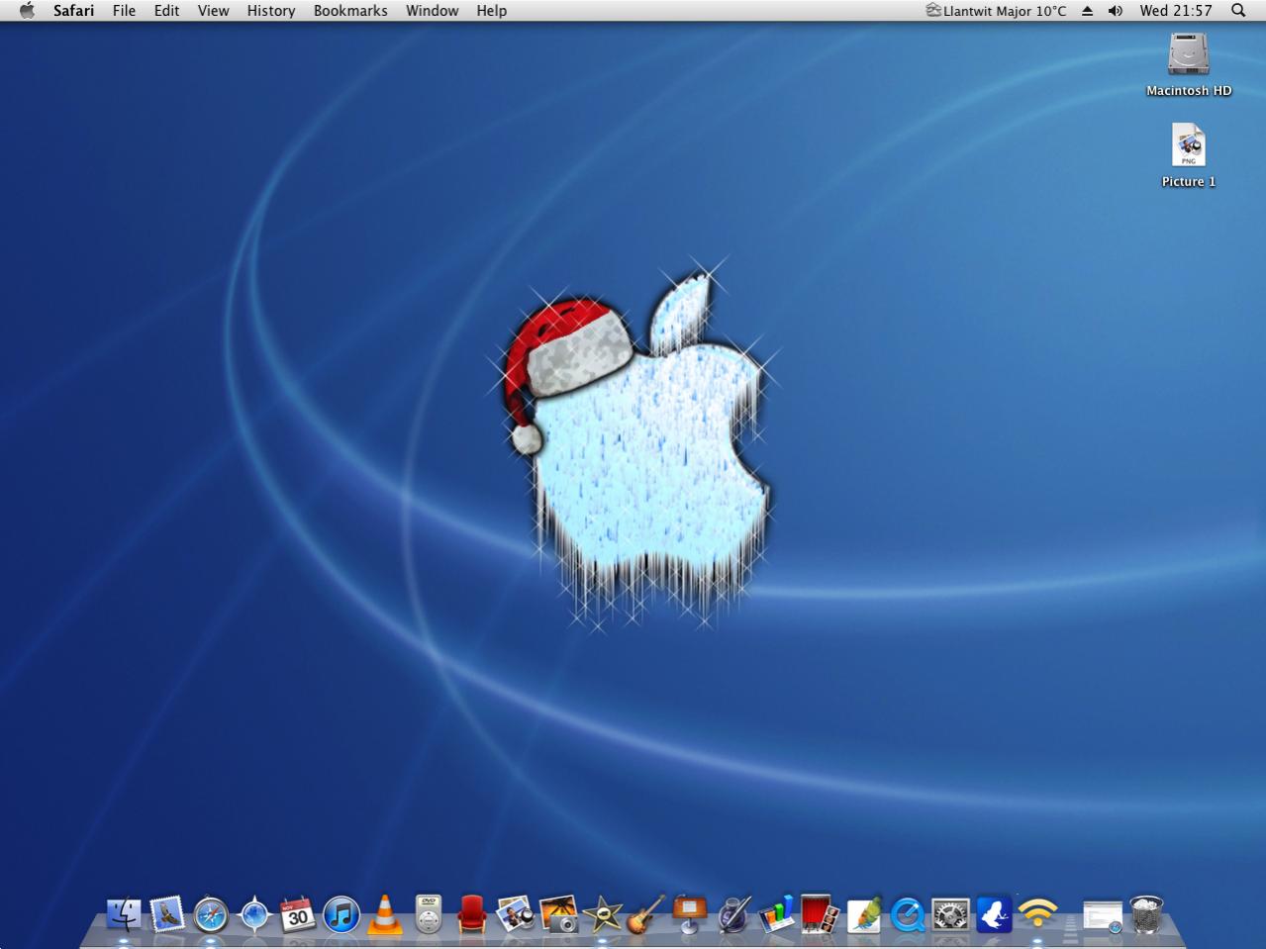Open Photo Booth red curtain icon
Image resolution: width=1266 pixels, height=949 pixels.
(820, 914)
